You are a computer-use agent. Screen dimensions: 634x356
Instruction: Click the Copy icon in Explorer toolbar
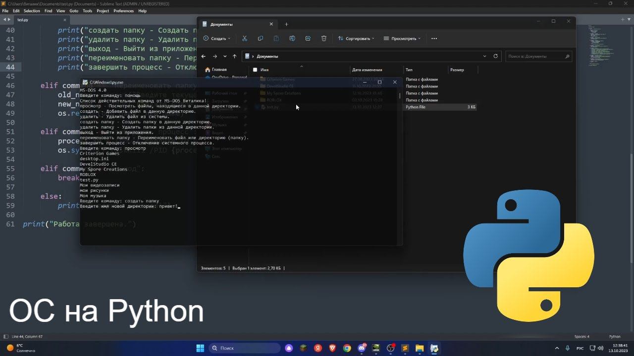[x=261, y=38]
